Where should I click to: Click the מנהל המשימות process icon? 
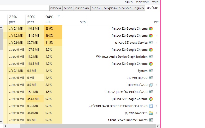click(151, 85)
